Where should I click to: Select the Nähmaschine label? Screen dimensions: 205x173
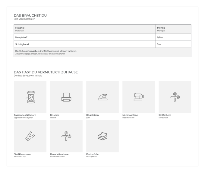click(x=130, y=115)
